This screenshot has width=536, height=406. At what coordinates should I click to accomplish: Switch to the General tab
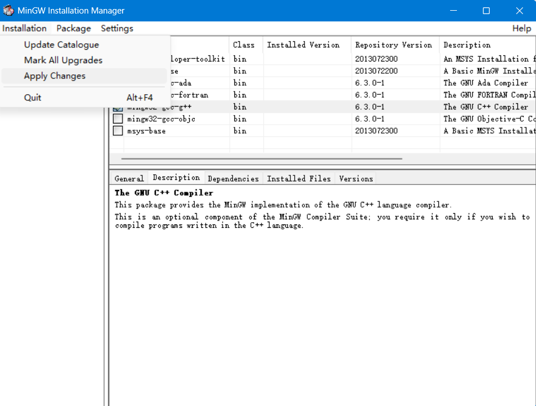tap(129, 178)
